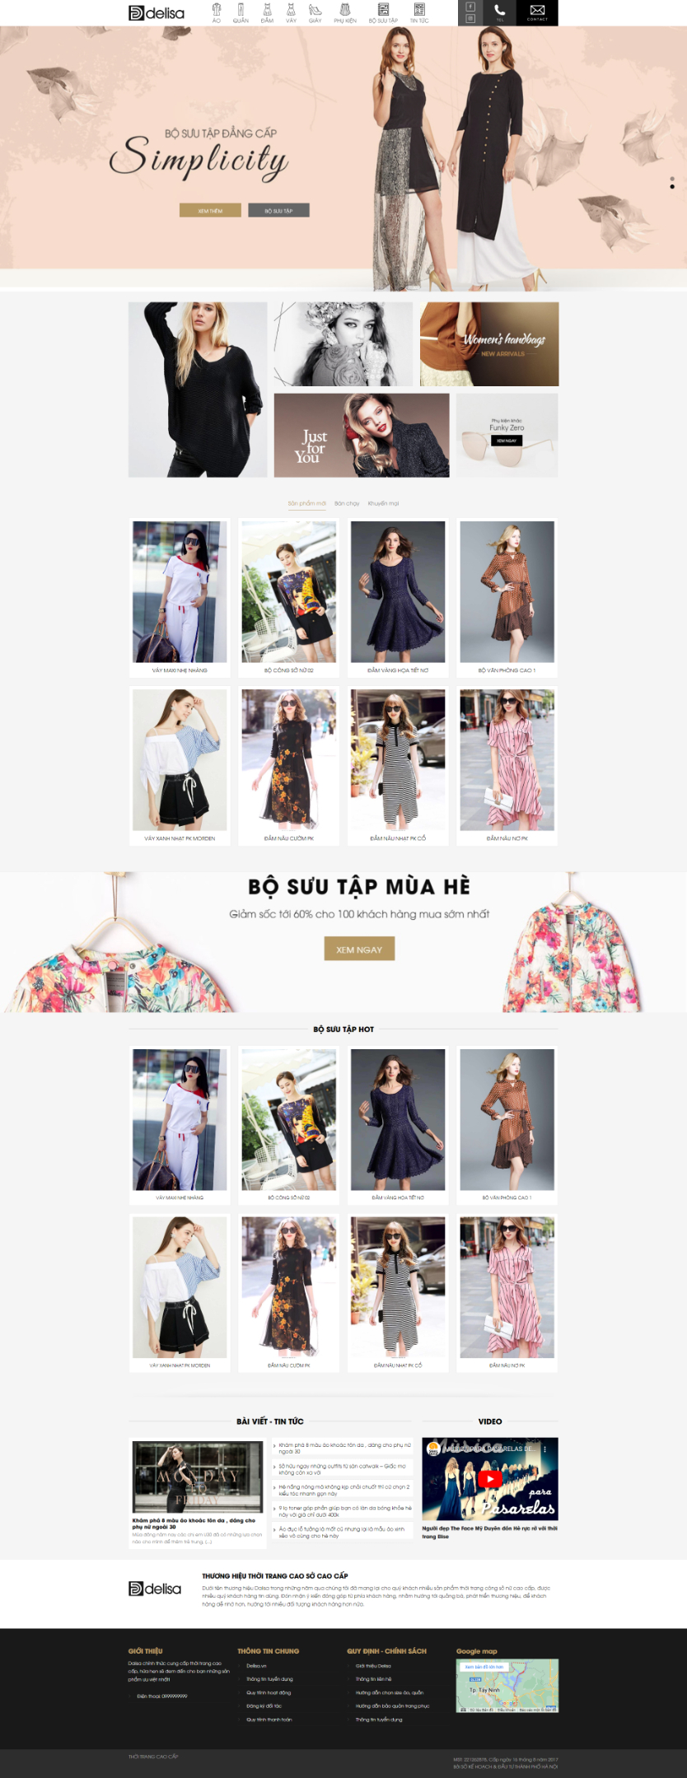
Task: Expand the 9 lọ toner article item
Action: click(343, 1511)
